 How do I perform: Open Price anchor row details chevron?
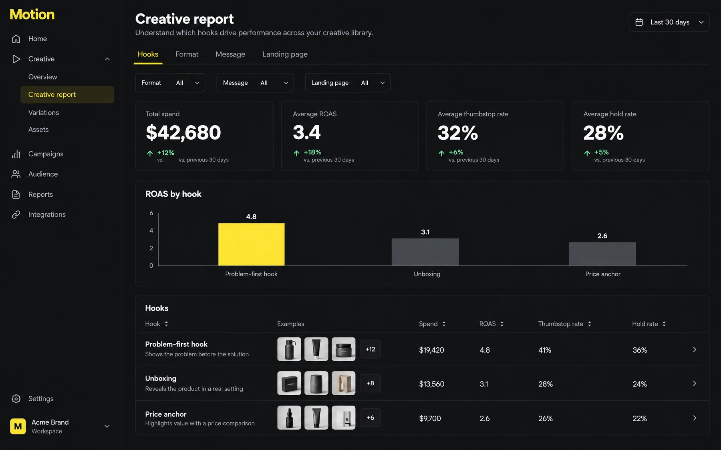tap(695, 418)
